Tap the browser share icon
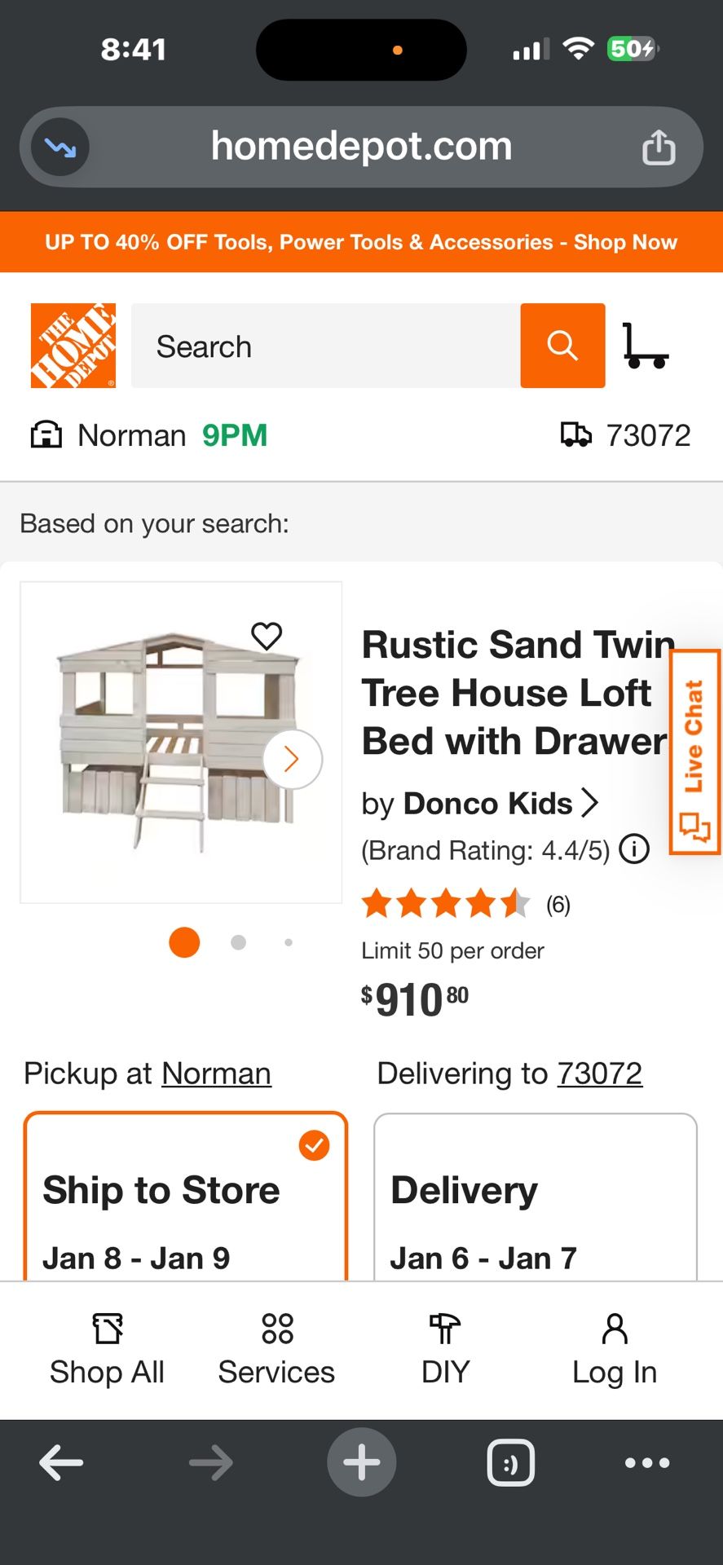This screenshot has width=723, height=1565. [x=659, y=148]
